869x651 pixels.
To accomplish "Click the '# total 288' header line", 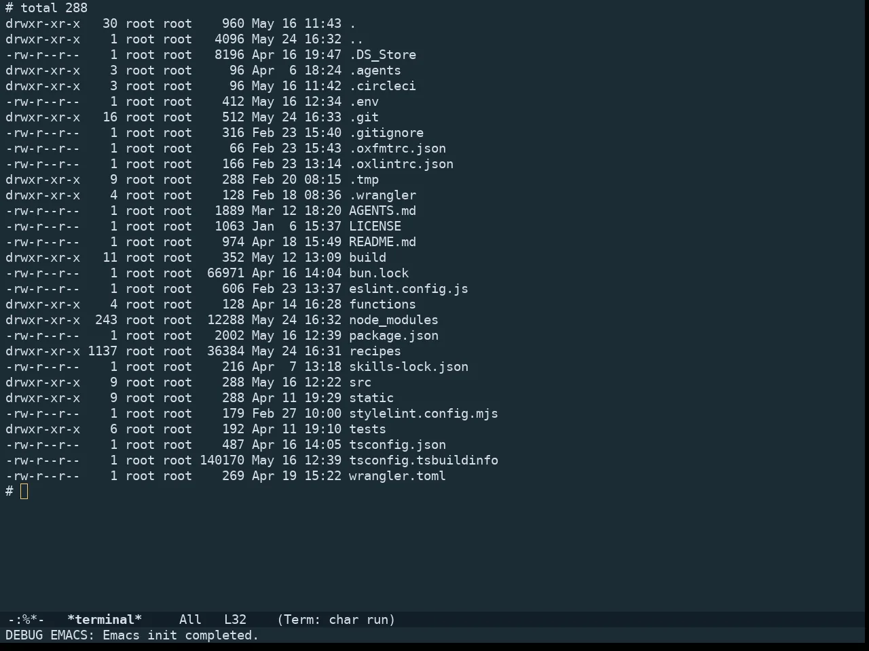I will pyautogui.click(x=46, y=8).
